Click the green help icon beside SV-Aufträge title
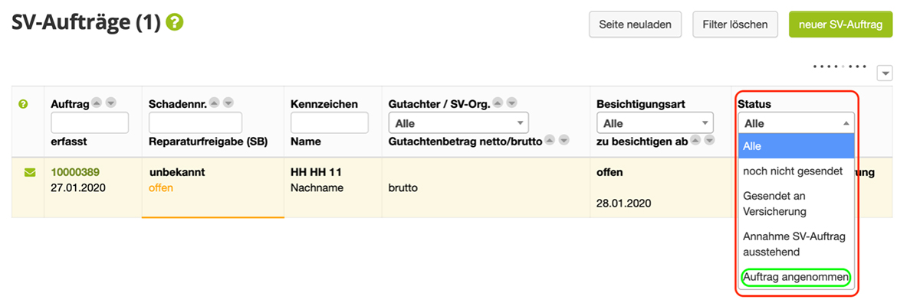The width and height of the screenshot is (920, 306). pos(176,24)
